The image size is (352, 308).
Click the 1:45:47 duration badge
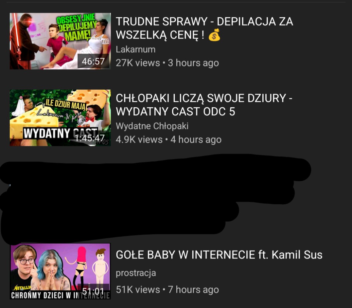click(x=90, y=138)
